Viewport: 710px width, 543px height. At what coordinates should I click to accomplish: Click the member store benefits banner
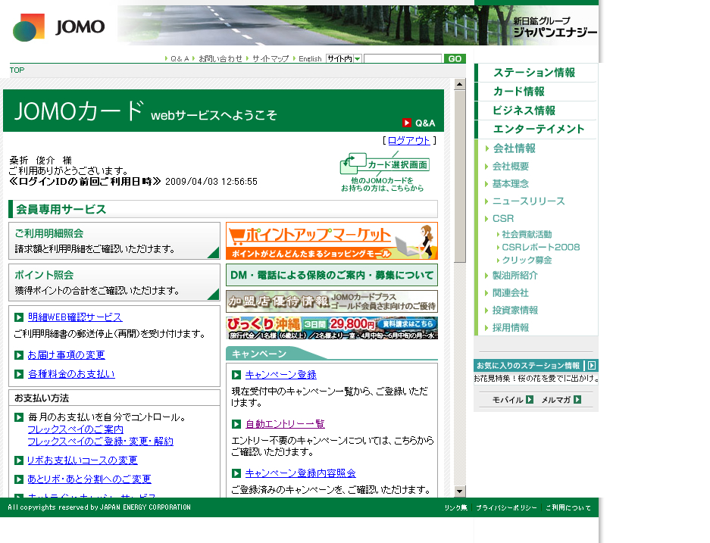[x=331, y=301]
